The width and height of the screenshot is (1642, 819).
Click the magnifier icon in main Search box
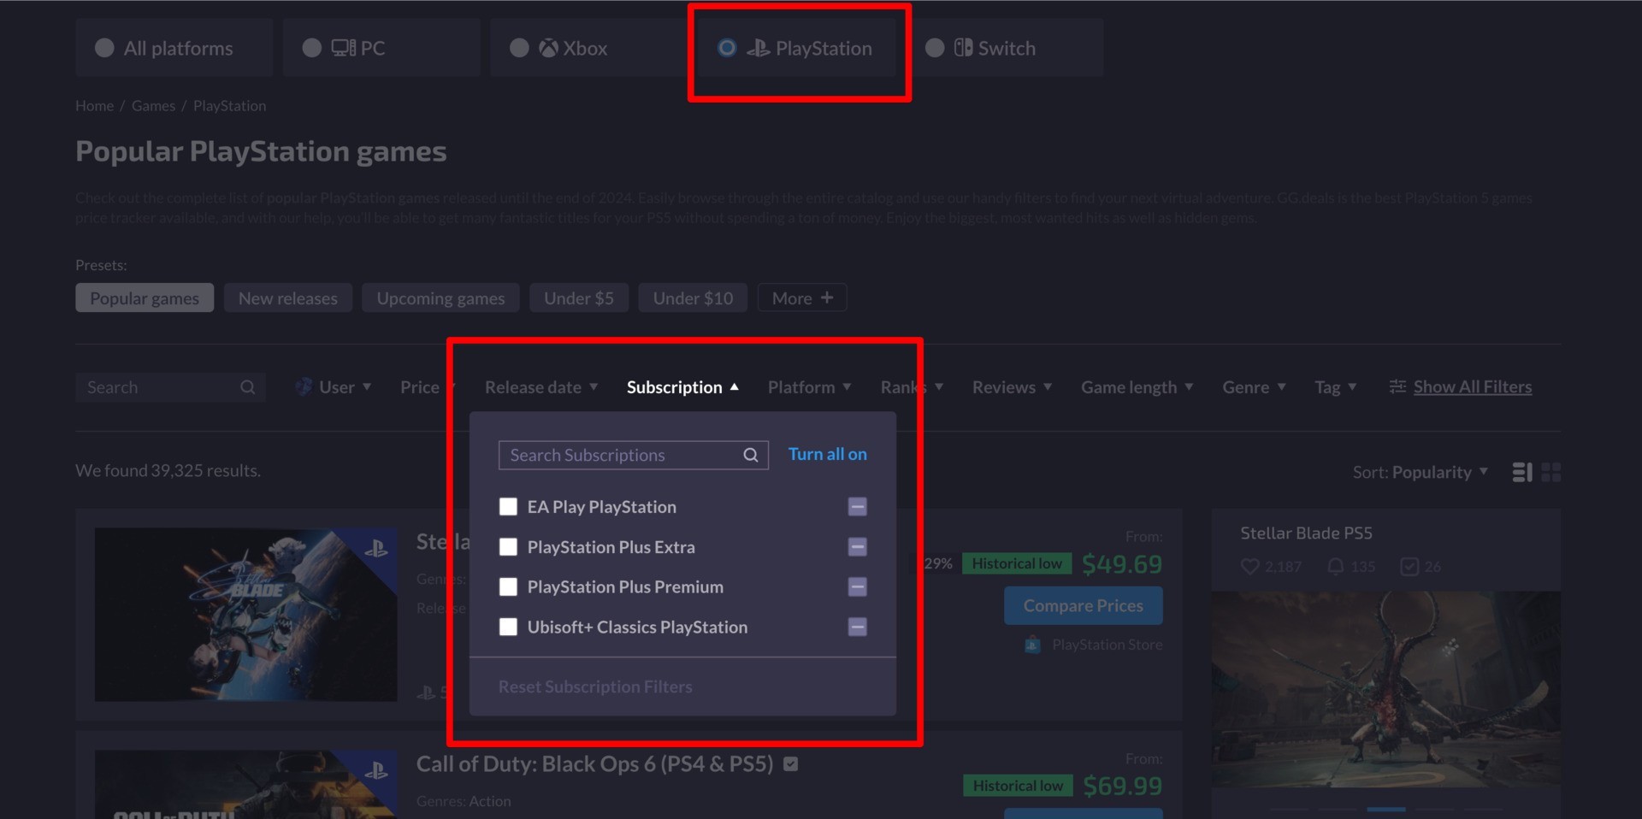pyautogui.click(x=247, y=387)
